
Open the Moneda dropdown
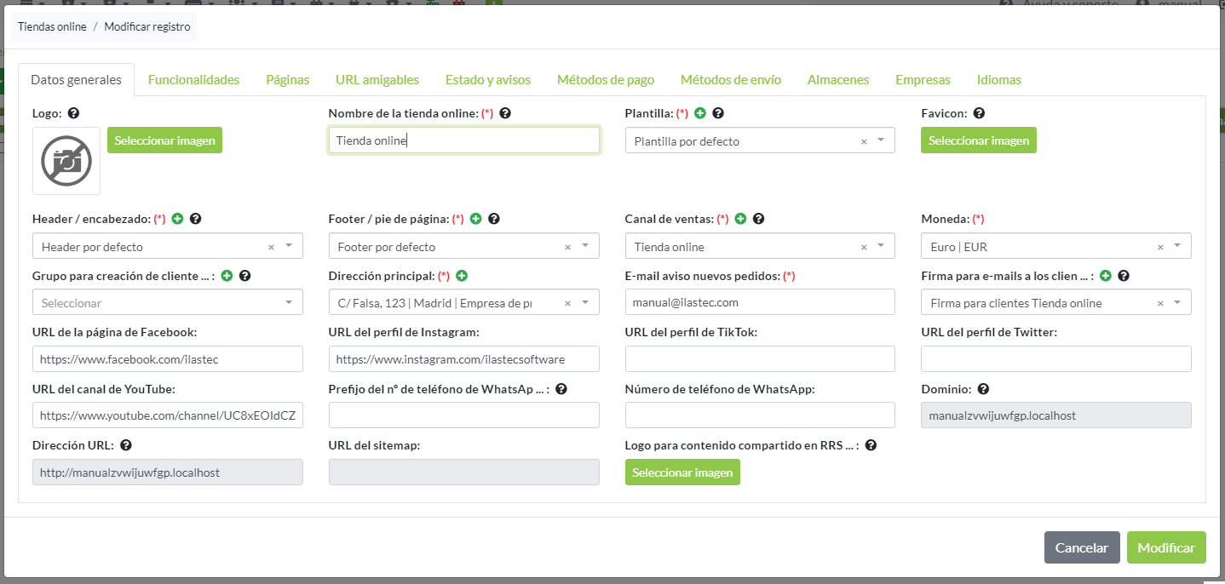(x=1177, y=246)
